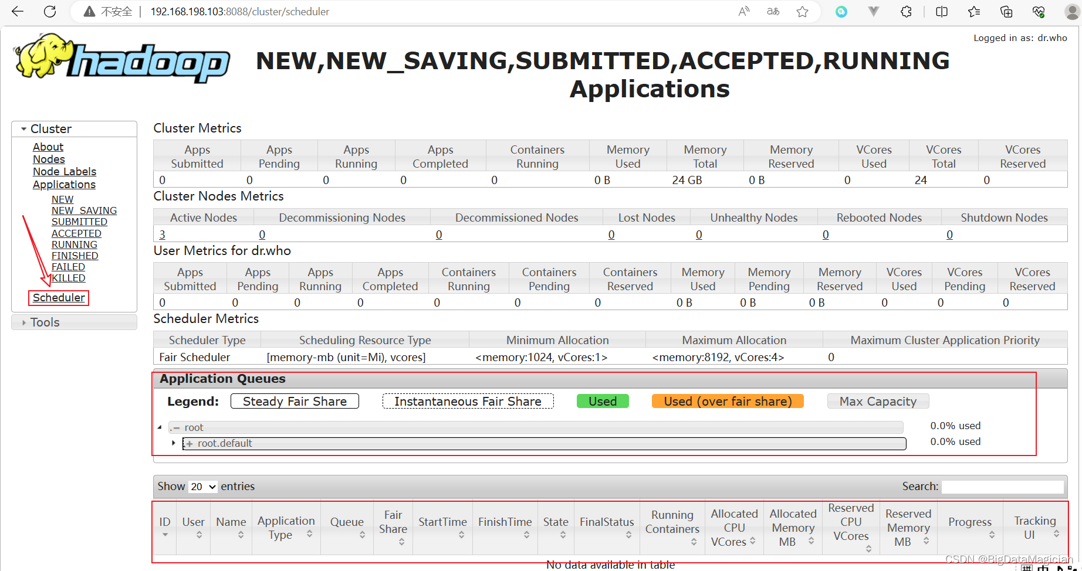Open the translate icon in the address bar

pyautogui.click(x=773, y=11)
